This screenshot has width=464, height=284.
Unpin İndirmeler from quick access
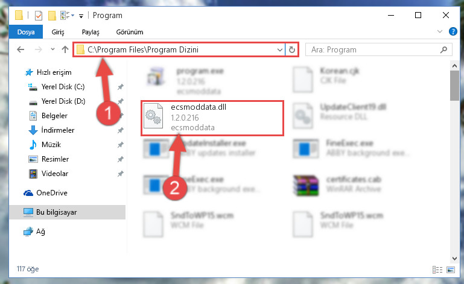click(120, 130)
